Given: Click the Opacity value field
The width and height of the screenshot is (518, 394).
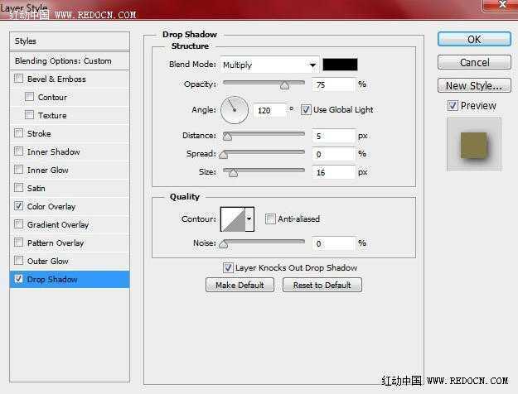Looking at the screenshot, I should 334,84.
